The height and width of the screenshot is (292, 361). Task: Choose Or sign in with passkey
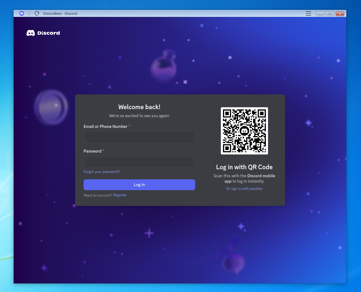[x=244, y=189]
